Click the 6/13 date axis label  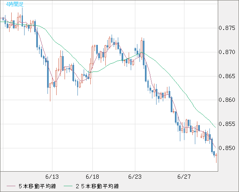(52, 177)
